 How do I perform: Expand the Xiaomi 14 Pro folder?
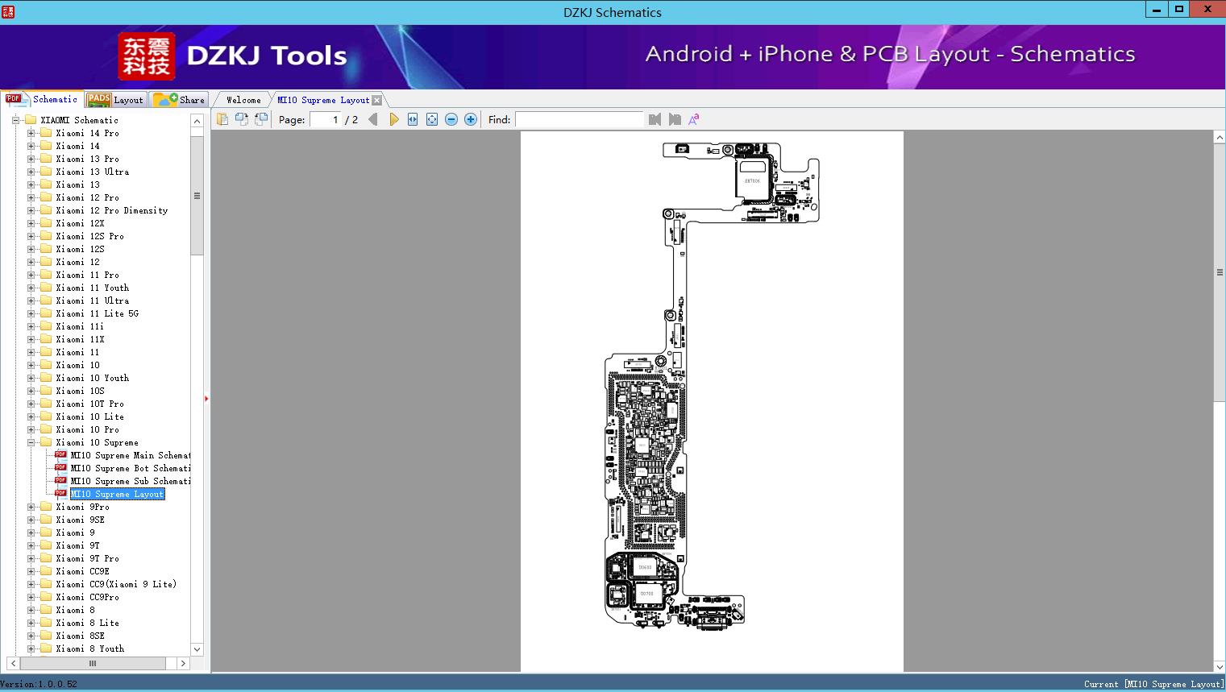pyautogui.click(x=31, y=133)
